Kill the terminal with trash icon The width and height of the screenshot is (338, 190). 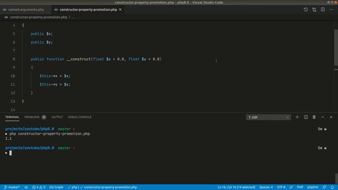point(314,117)
